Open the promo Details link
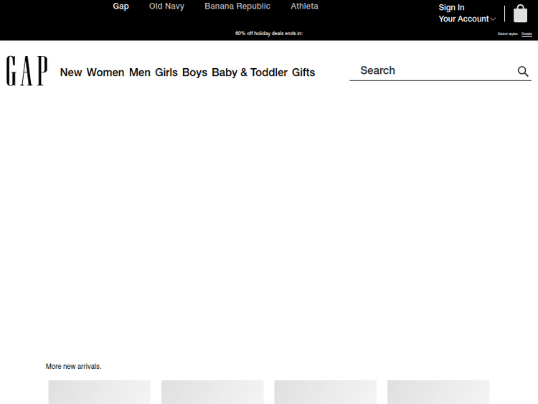 [x=527, y=34]
